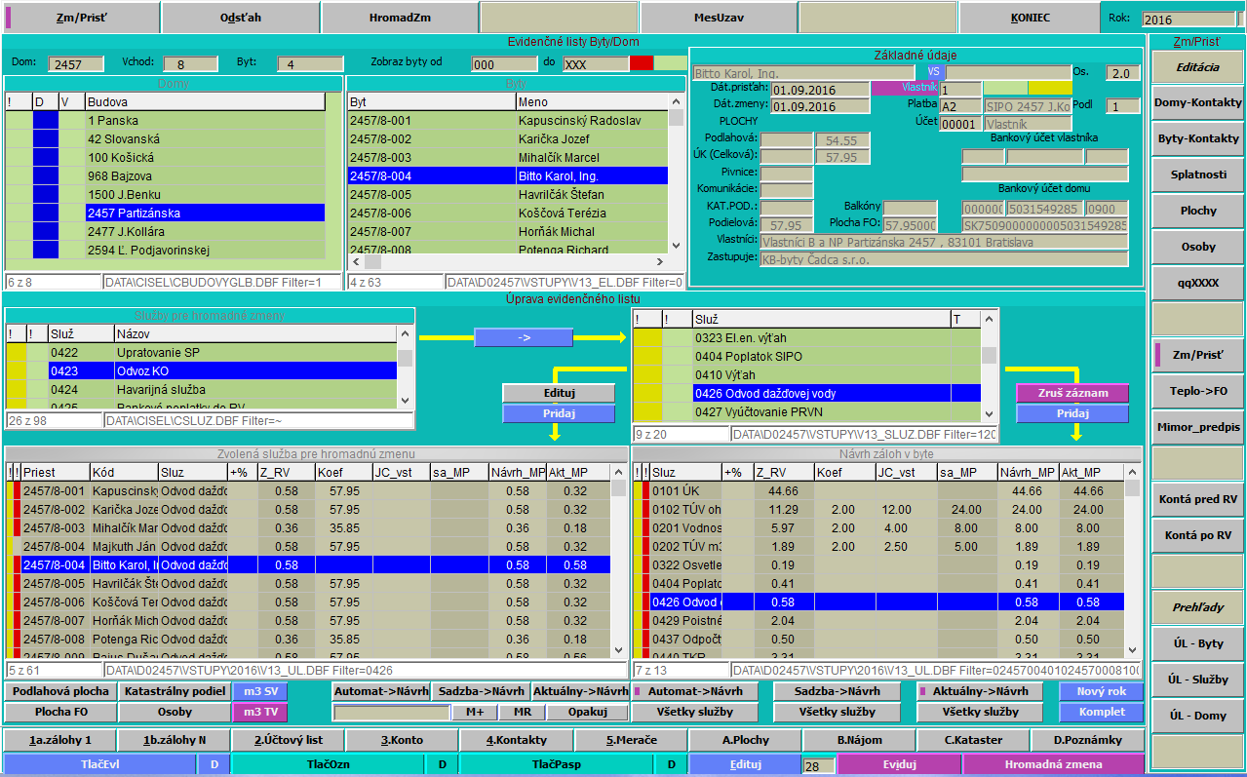1247x777 pixels.
Task: Select flat owner Kapusčinský Radoslav
Action: pos(508,121)
